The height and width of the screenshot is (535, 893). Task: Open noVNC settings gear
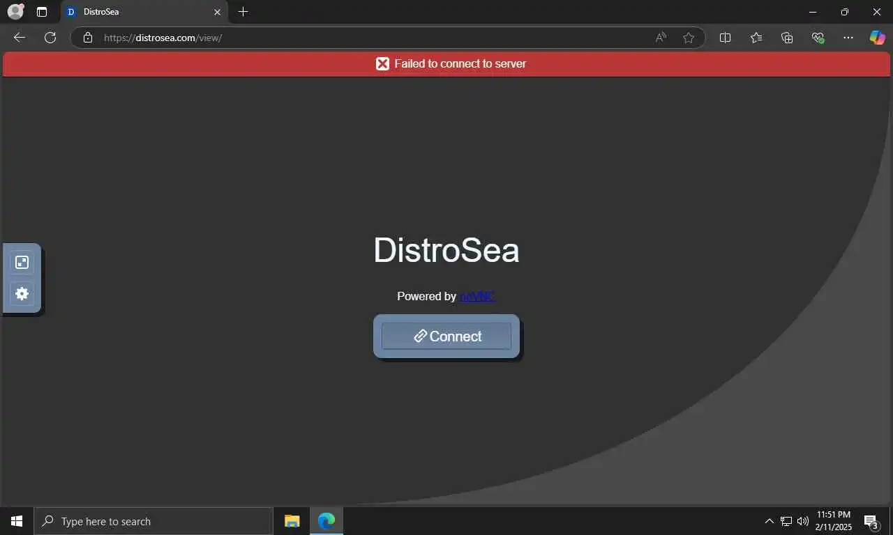coord(22,293)
